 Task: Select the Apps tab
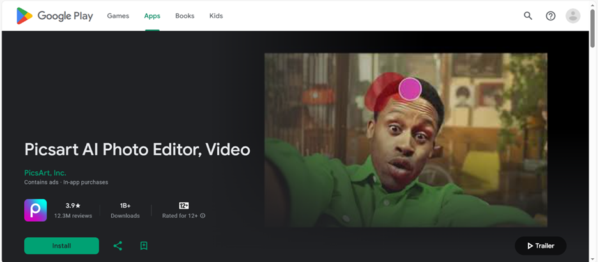coord(152,16)
